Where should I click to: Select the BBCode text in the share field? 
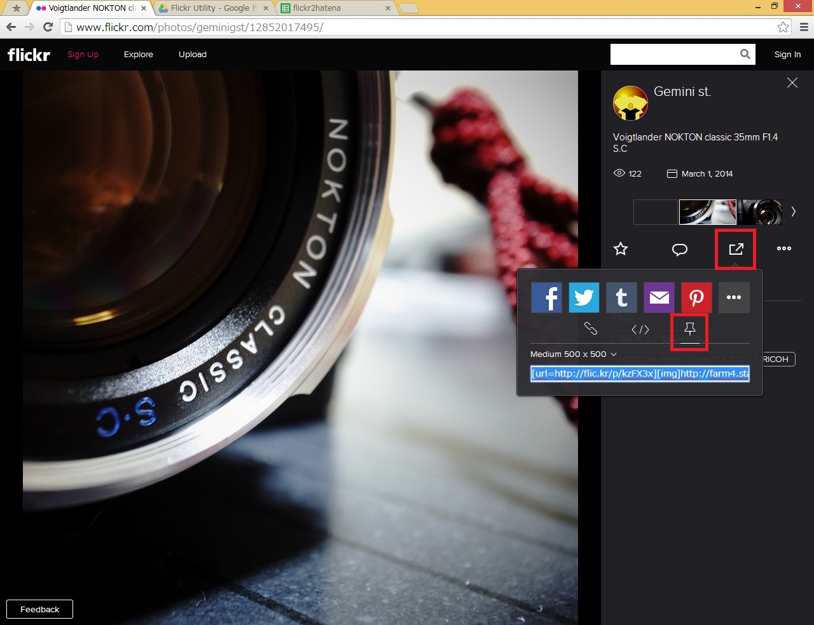[640, 373]
